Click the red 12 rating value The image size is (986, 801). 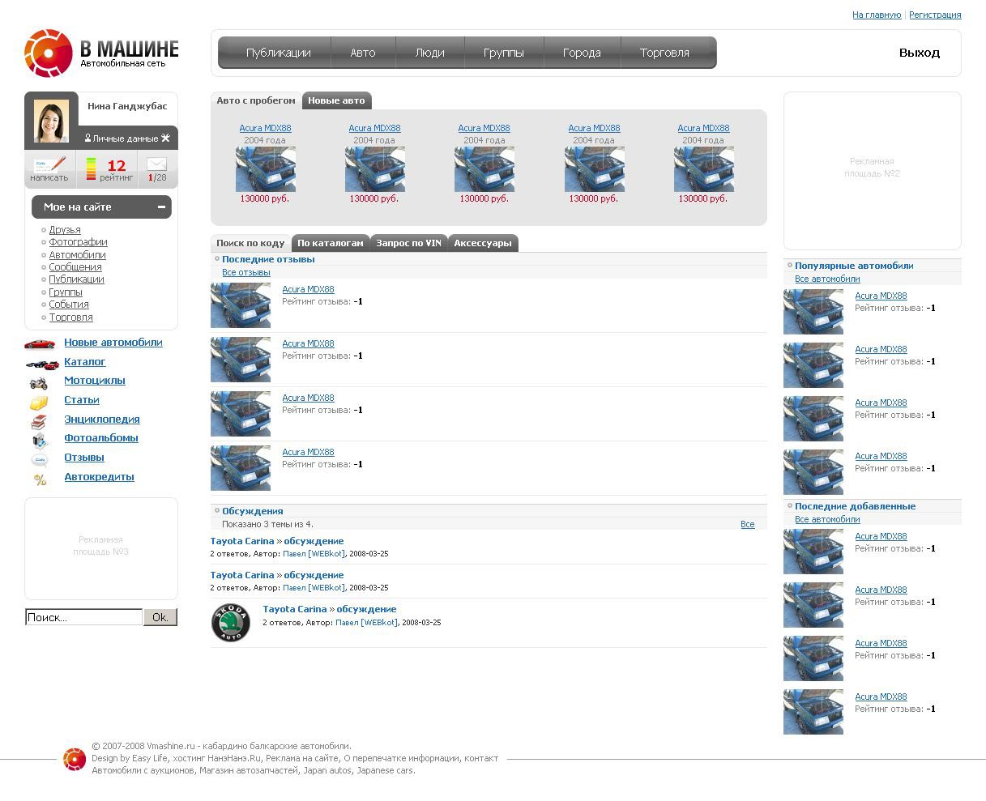tap(117, 165)
